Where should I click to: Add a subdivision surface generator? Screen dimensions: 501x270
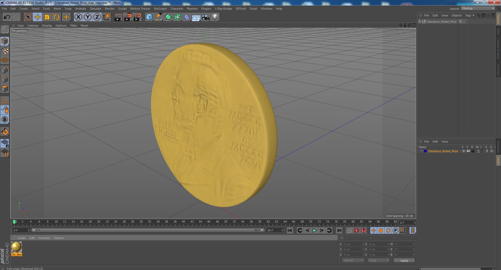click(168, 17)
